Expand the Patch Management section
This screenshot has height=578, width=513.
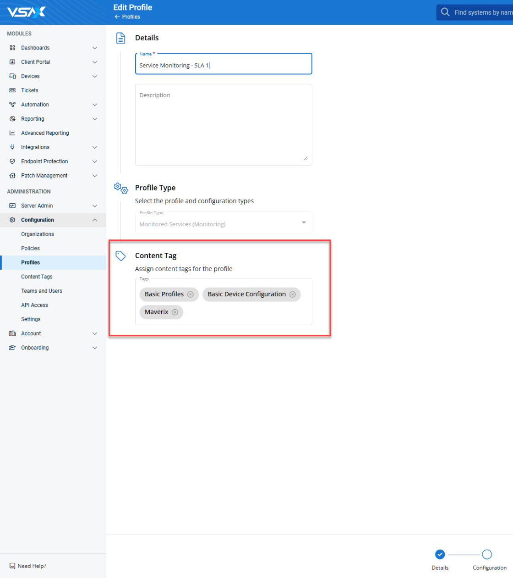coord(94,176)
